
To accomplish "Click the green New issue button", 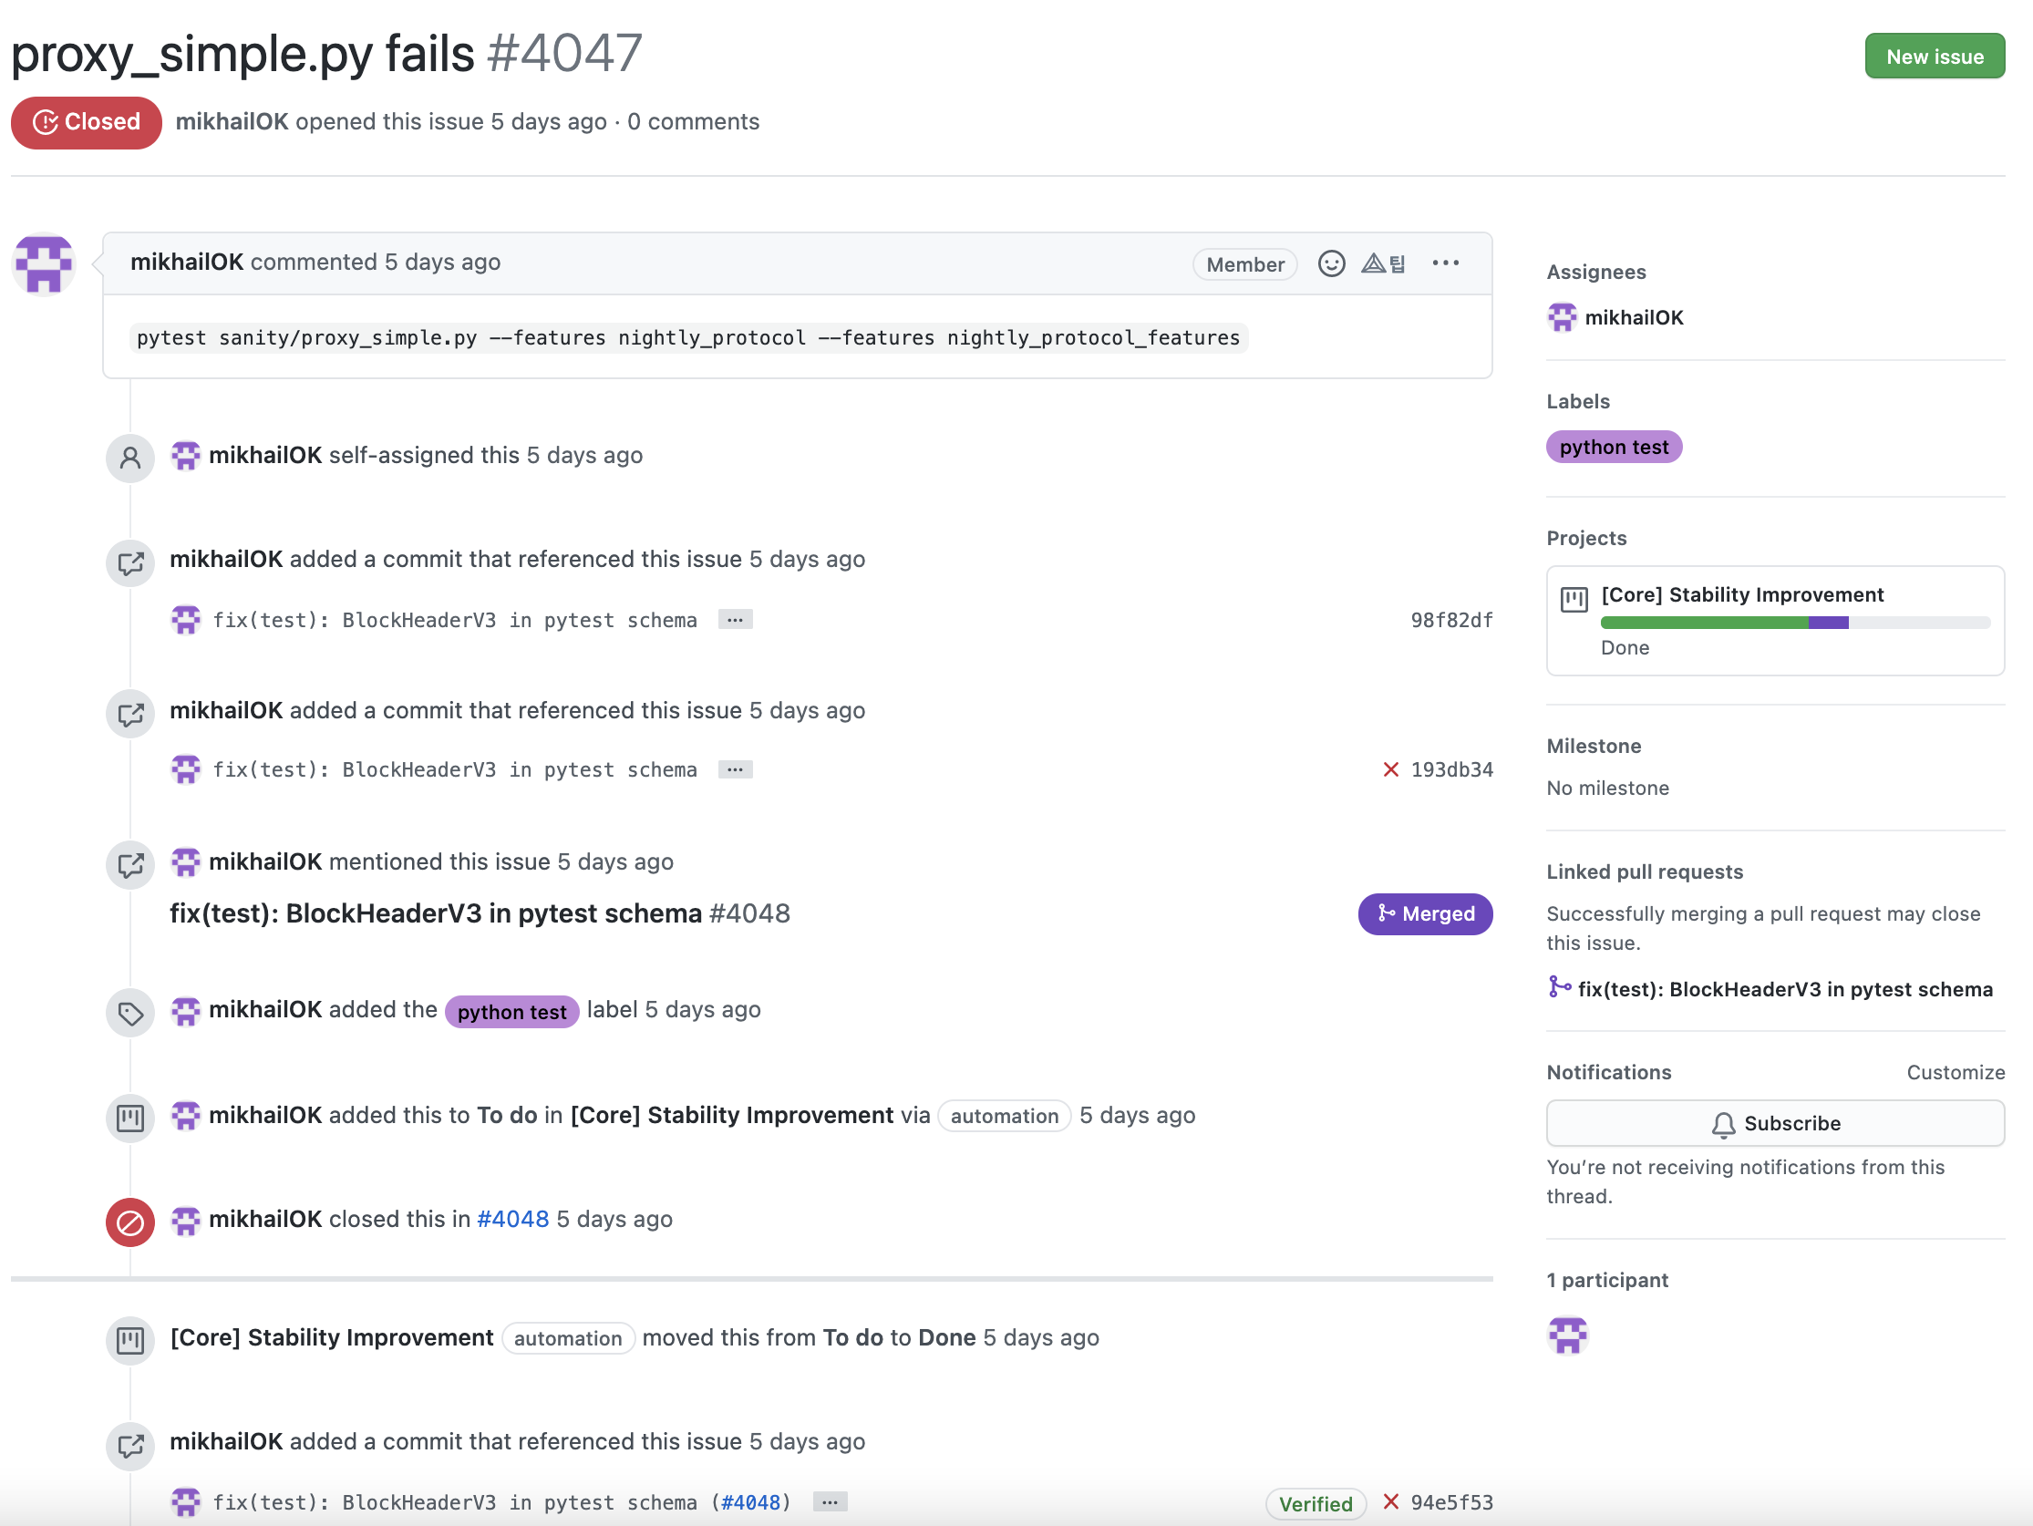I will [1934, 57].
